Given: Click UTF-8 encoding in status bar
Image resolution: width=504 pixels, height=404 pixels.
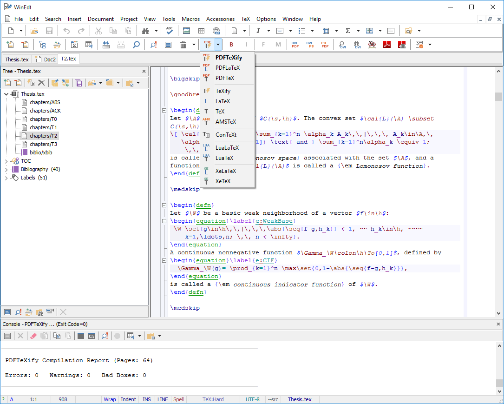Looking at the screenshot, I should coord(253,399).
